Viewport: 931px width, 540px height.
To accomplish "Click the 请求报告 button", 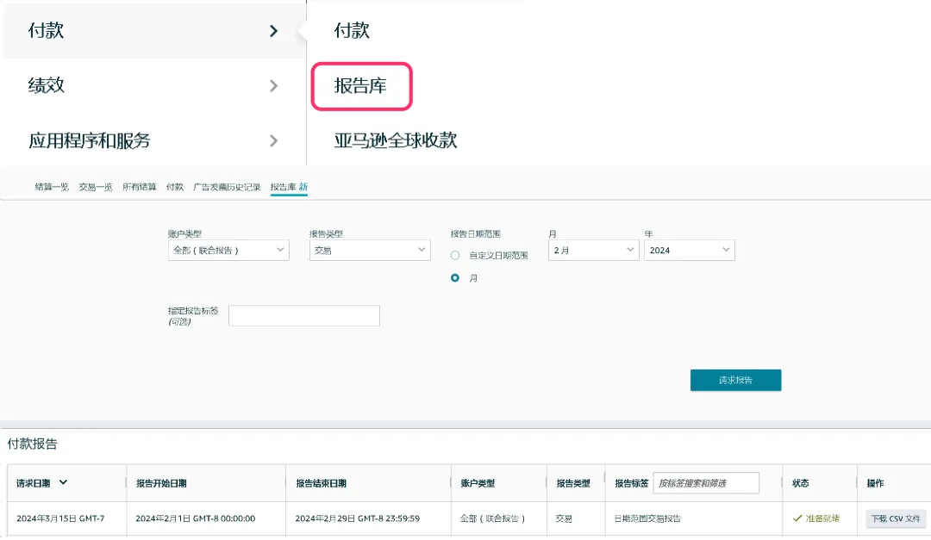I will pyautogui.click(x=735, y=381).
